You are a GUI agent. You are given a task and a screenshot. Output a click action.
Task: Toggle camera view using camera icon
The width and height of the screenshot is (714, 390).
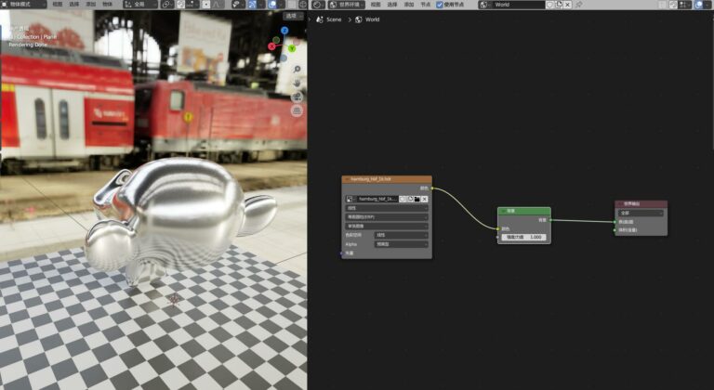point(297,97)
